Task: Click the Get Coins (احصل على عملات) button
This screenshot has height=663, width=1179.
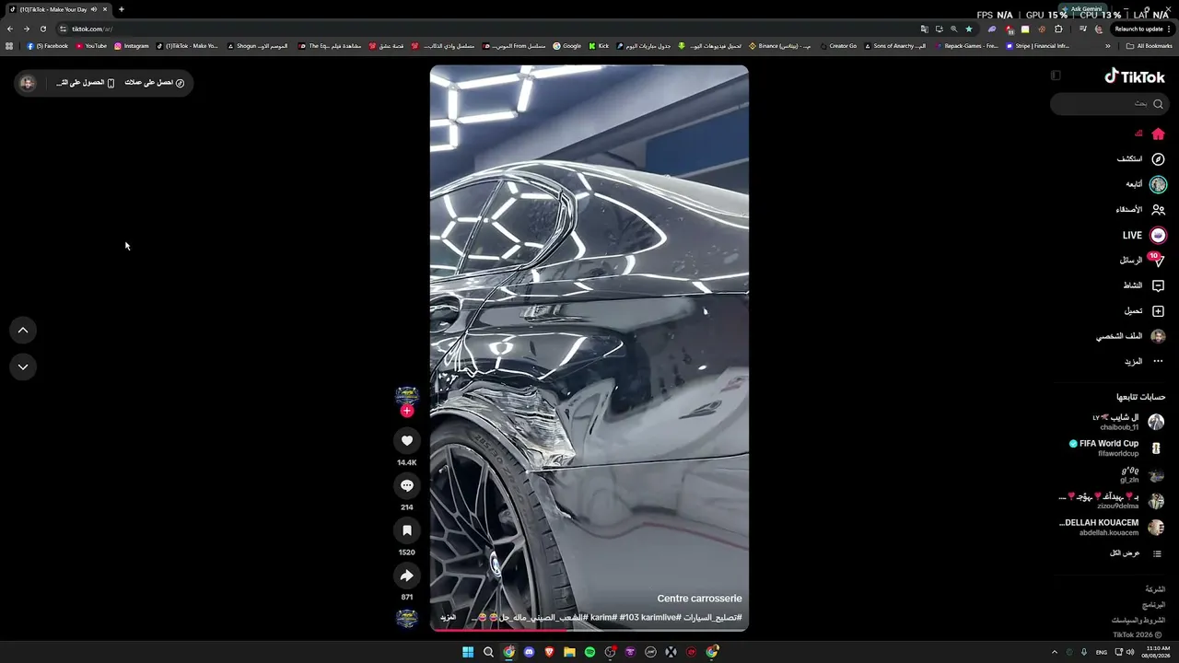Action: pos(155,83)
